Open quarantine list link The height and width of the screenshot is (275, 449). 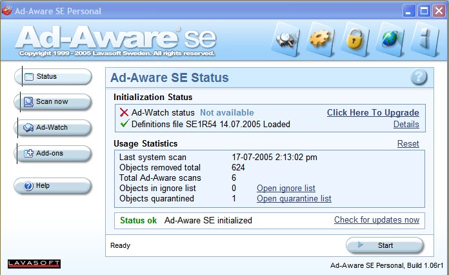294,199
